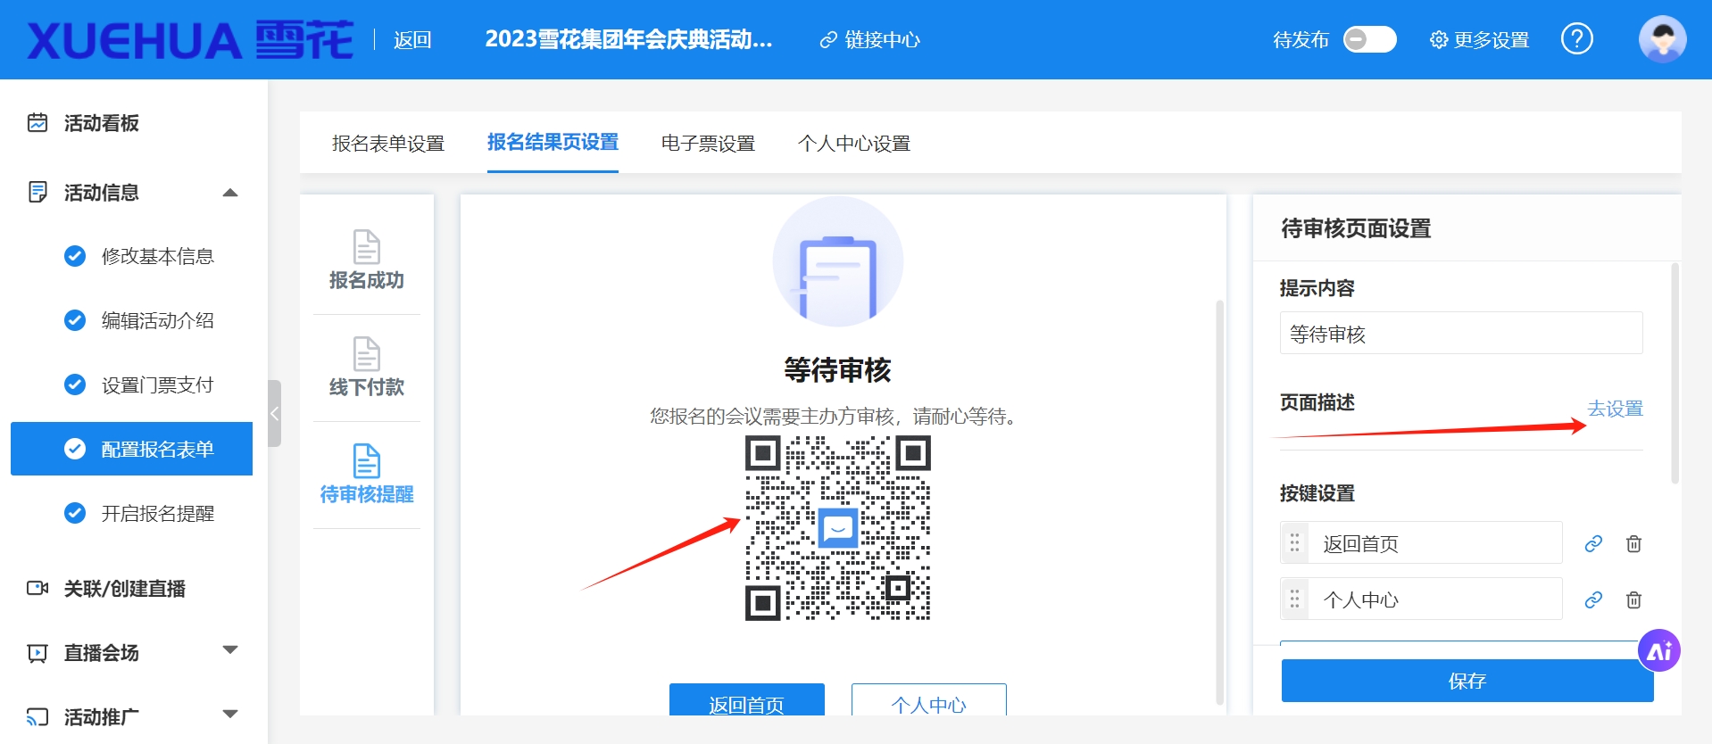Viewport: 1712px width, 744px height.
Task: Click the XUEHUA 雪花 logo
Action: [x=190, y=40]
